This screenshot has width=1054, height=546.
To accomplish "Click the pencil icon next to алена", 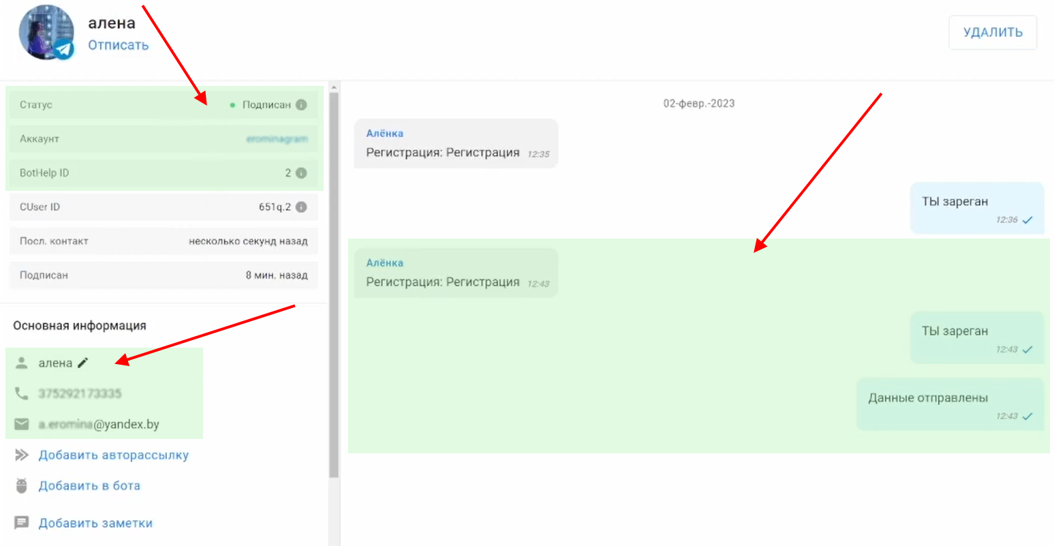I will (83, 363).
